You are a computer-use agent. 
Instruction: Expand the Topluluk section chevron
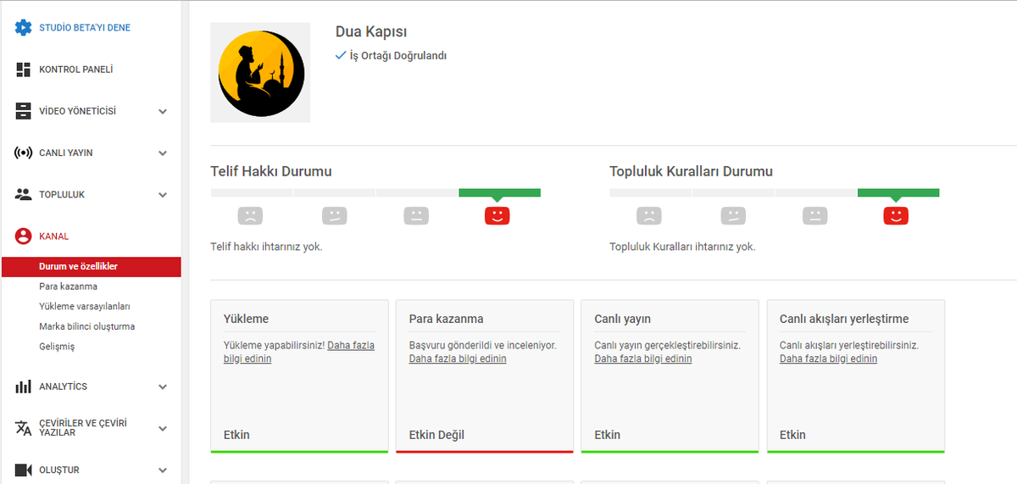tap(163, 195)
